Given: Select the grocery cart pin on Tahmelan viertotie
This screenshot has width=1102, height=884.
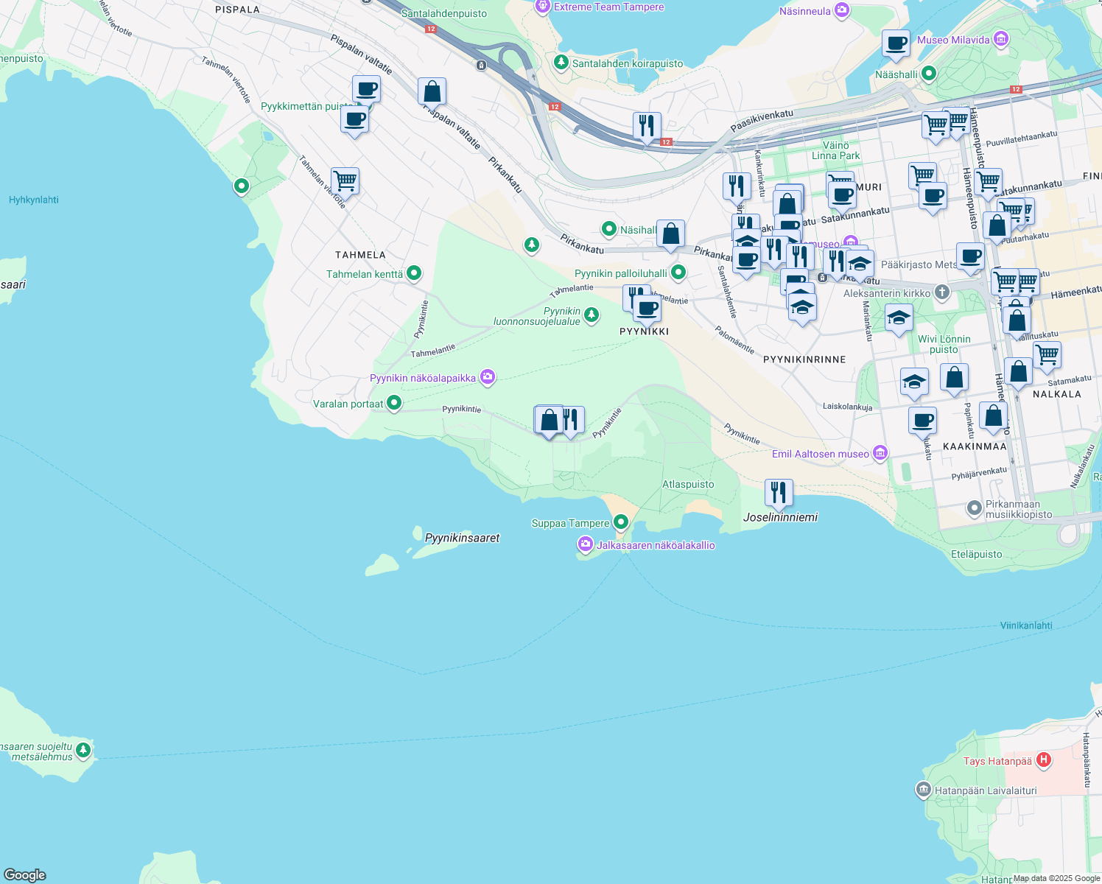Looking at the screenshot, I should coord(345,180).
